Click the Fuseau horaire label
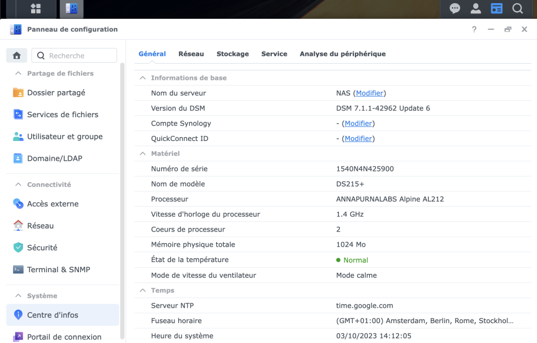The height and width of the screenshot is (343, 537). click(x=176, y=321)
